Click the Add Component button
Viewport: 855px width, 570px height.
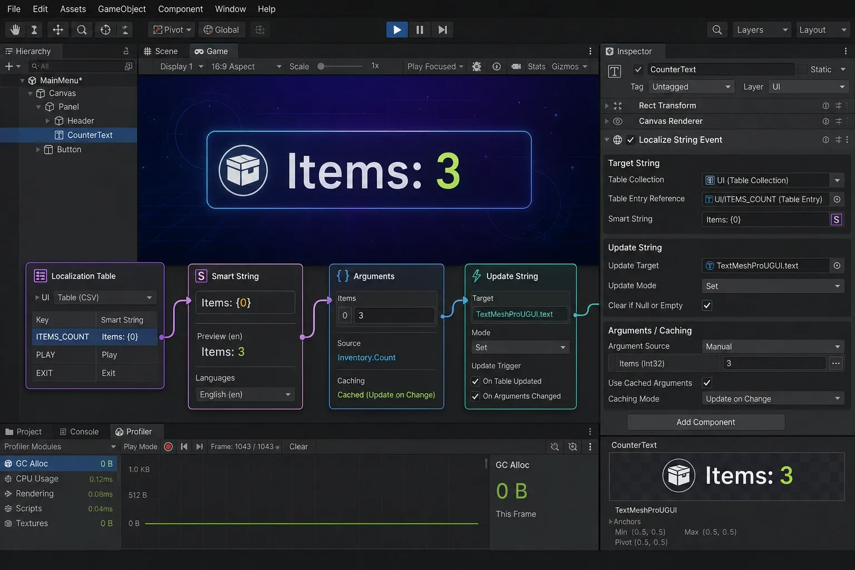point(706,422)
